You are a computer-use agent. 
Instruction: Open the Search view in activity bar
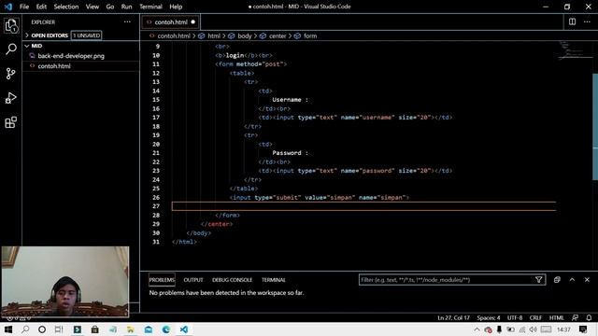(x=10, y=49)
